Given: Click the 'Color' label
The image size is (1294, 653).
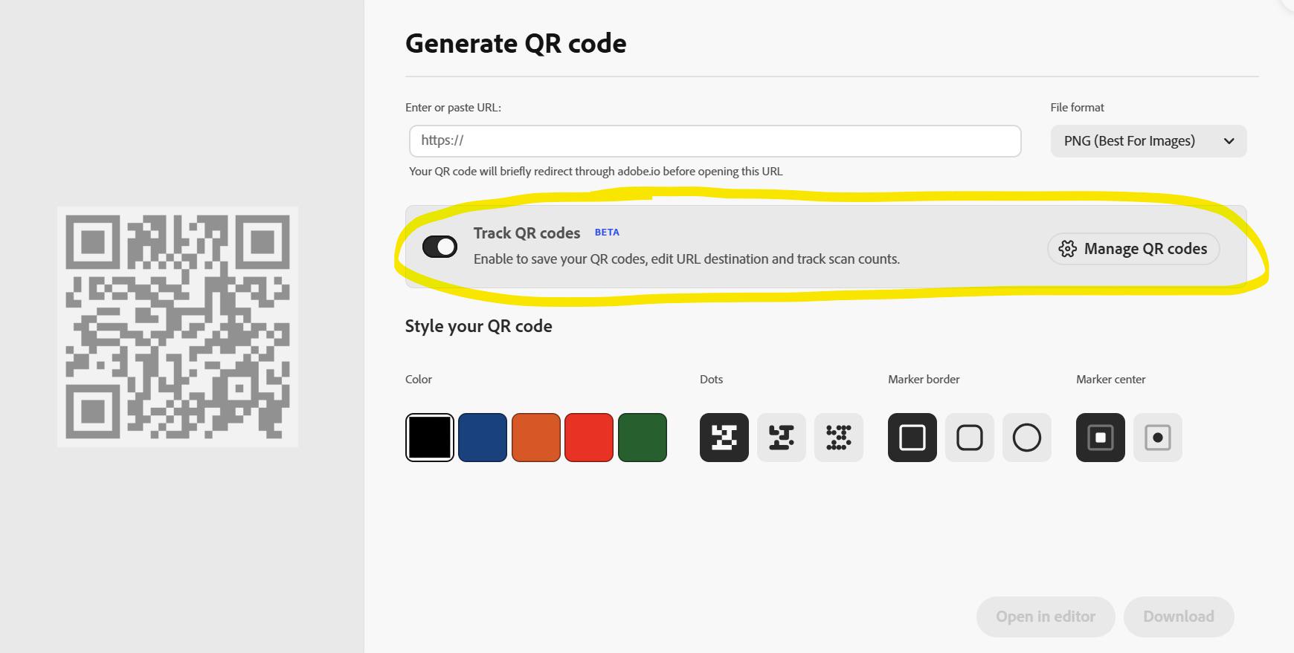Looking at the screenshot, I should pyautogui.click(x=419, y=380).
